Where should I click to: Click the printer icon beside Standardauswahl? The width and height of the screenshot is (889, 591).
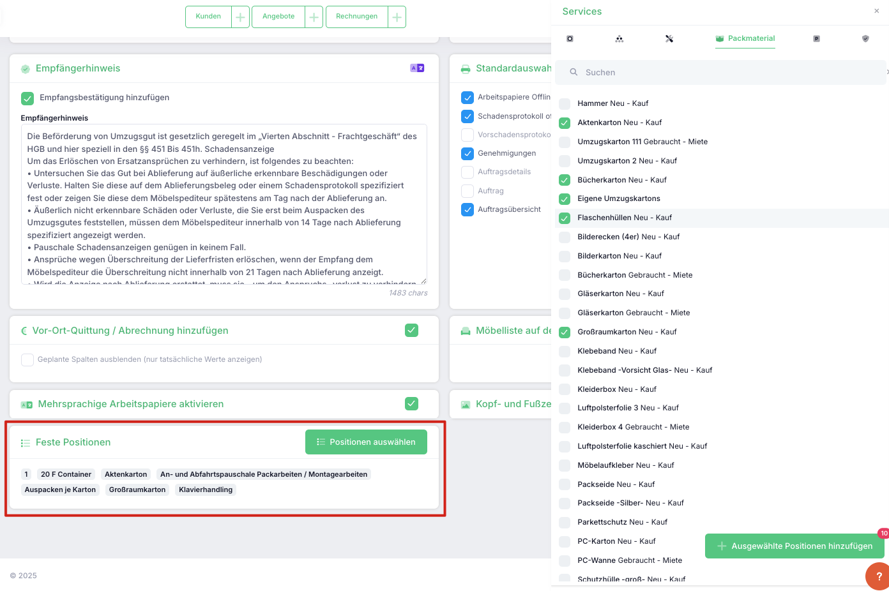[466, 69]
